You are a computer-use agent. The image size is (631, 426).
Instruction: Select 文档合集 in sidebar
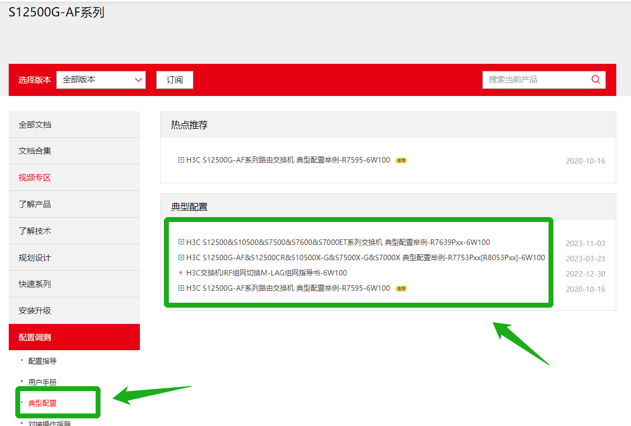tap(74, 151)
